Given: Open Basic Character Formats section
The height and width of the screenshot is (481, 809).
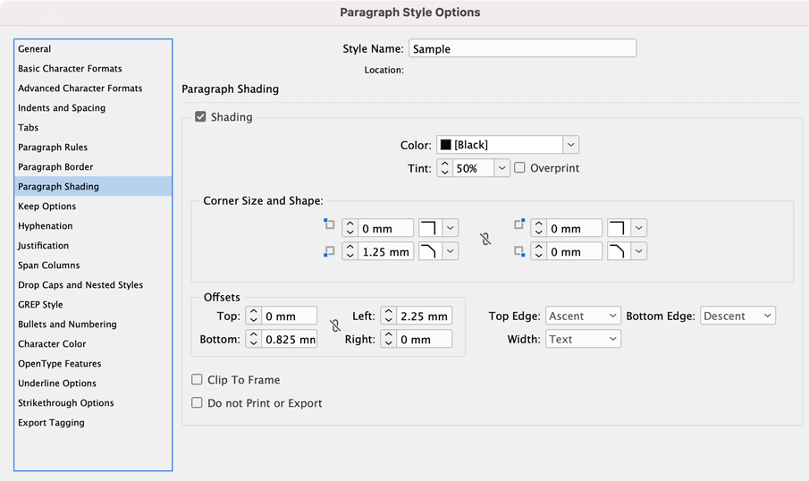Looking at the screenshot, I should (x=93, y=69).
